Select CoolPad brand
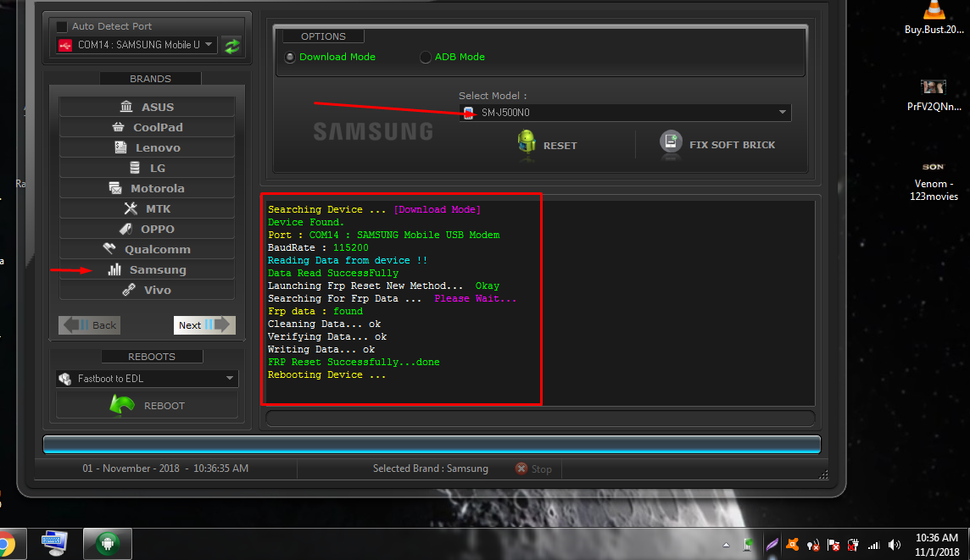970x560 pixels. coord(147,127)
